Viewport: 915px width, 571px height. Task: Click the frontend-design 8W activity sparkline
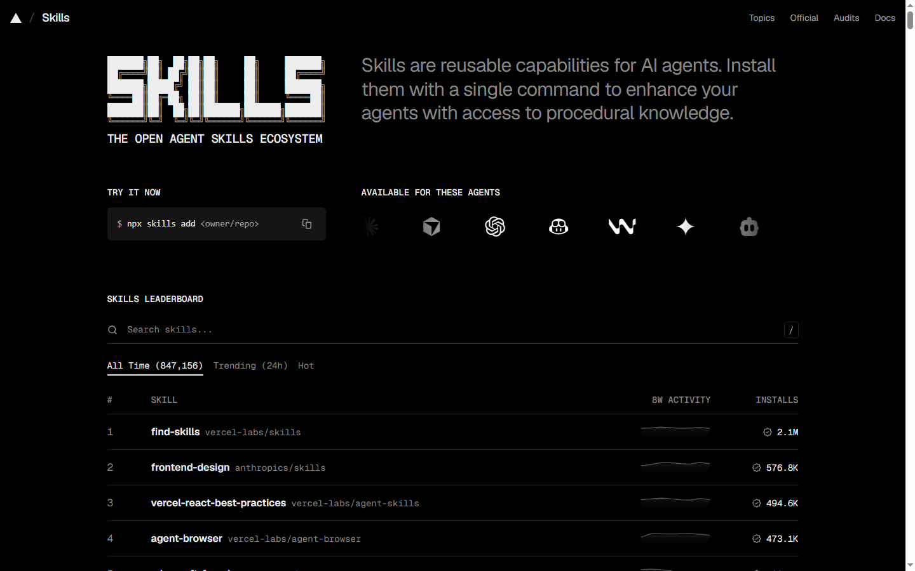(x=675, y=467)
